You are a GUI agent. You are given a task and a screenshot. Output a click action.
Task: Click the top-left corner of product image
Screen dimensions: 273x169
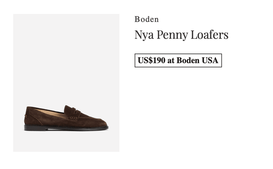pos(15,16)
